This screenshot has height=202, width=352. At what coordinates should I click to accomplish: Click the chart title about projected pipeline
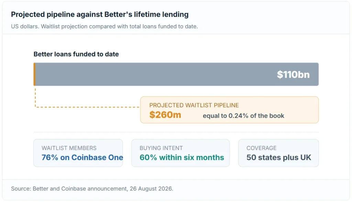[100, 14]
